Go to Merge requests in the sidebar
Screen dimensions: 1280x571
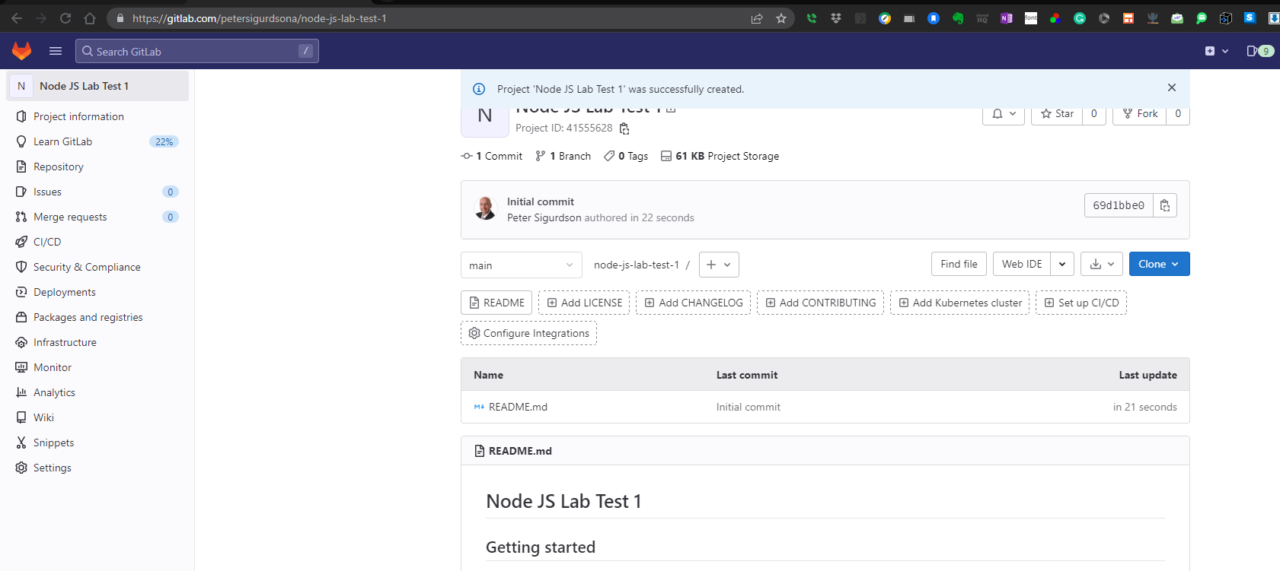(97, 217)
